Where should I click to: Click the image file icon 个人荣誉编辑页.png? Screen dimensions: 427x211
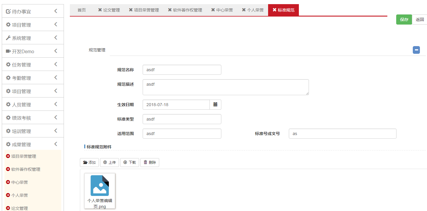pyautogui.click(x=100, y=185)
